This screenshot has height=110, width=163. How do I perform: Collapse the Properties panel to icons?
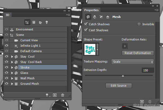click(x=153, y=6)
